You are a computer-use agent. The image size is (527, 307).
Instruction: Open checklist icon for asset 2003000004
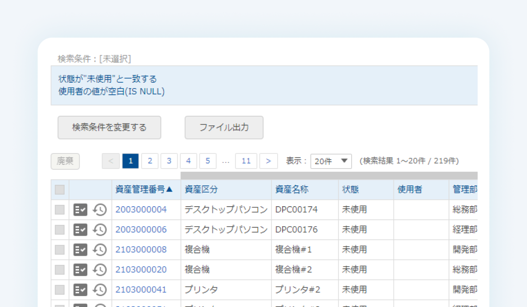[80, 210]
